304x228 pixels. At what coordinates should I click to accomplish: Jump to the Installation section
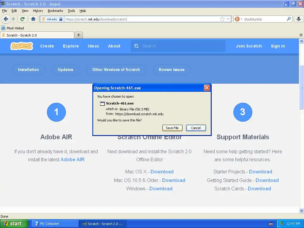click(28, 69)
